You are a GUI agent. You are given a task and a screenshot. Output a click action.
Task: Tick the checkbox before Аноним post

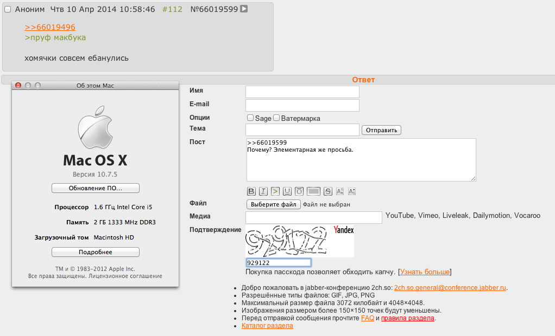[8, 10]
